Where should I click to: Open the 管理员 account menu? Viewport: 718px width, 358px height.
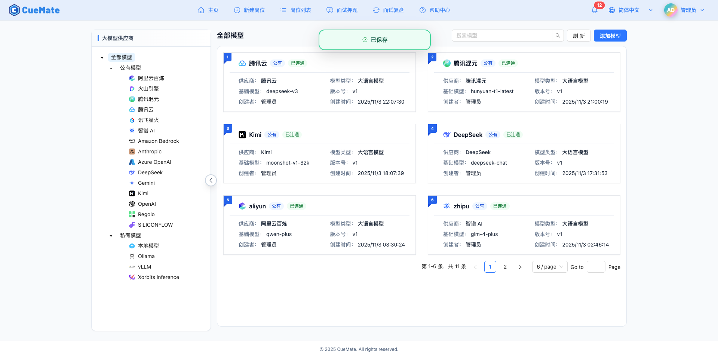(690, 10)
